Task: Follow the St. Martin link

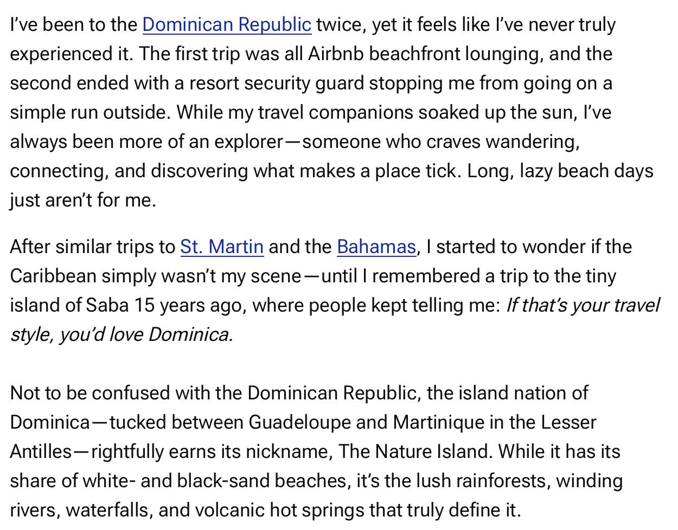Action: 222,247
